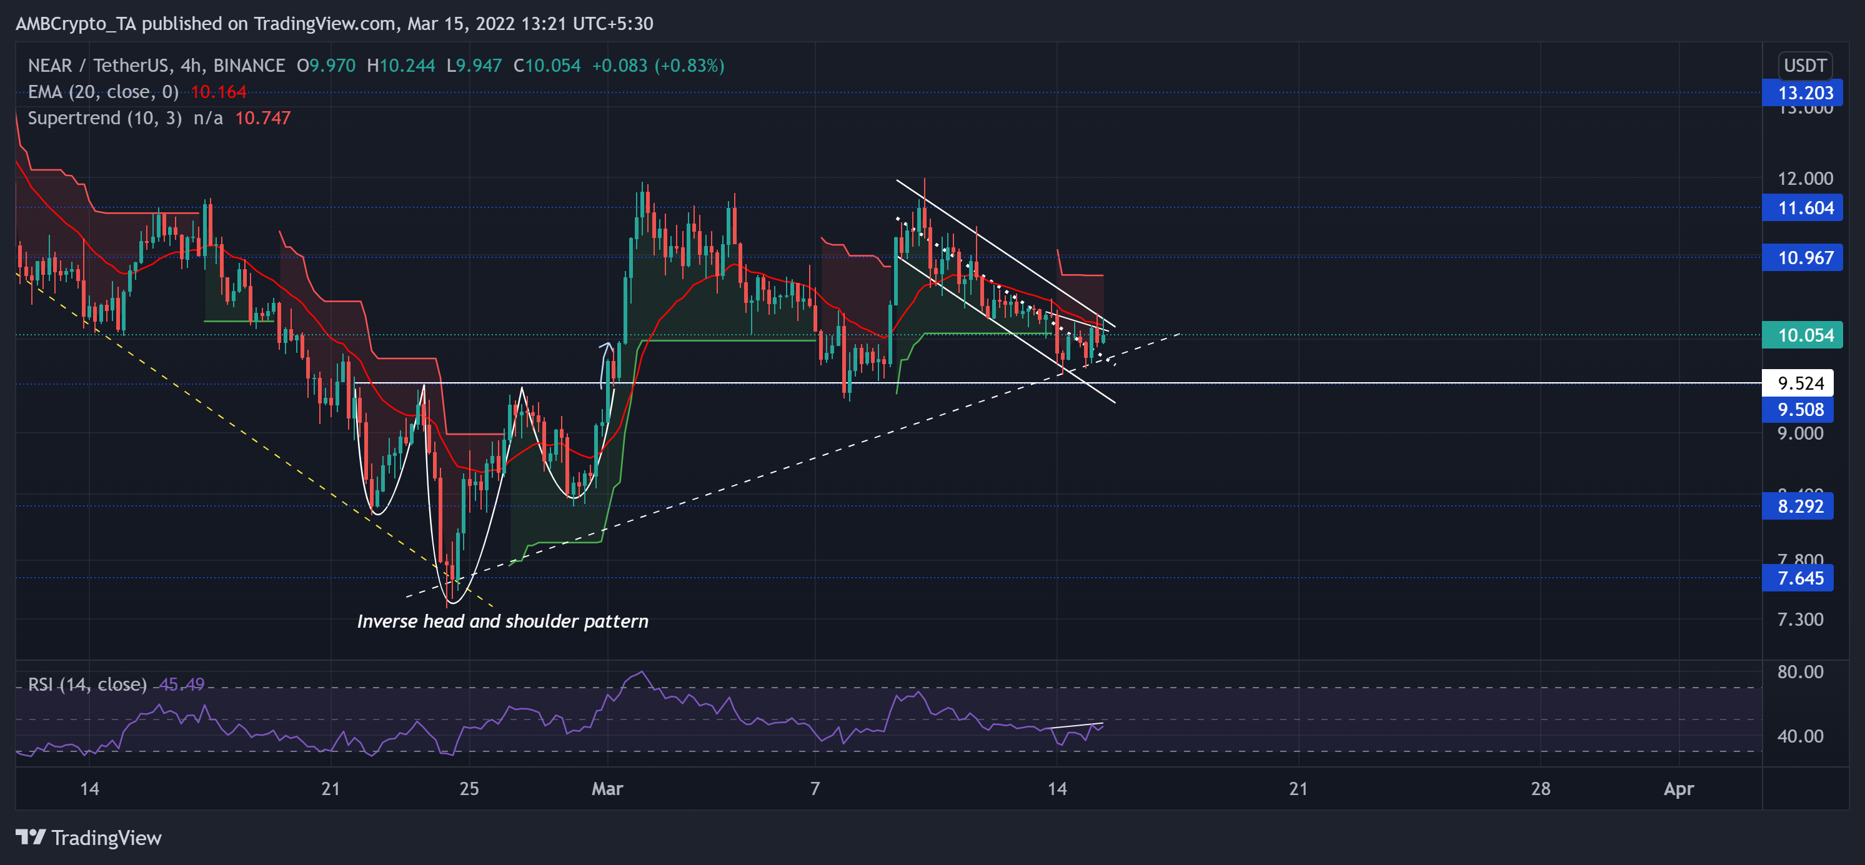The width and height of the screenshot is (1865, 865).
Task: Click the teal 10.054 current price tag
Action: (1802, 335)
